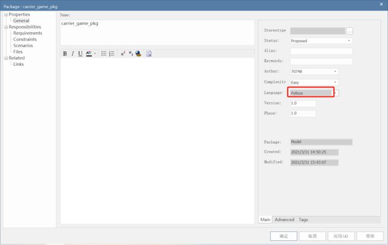The width and height of the screenshot is (388, 245).
Task: Open Requirements page in tree
Action: (x=27, y=33)
